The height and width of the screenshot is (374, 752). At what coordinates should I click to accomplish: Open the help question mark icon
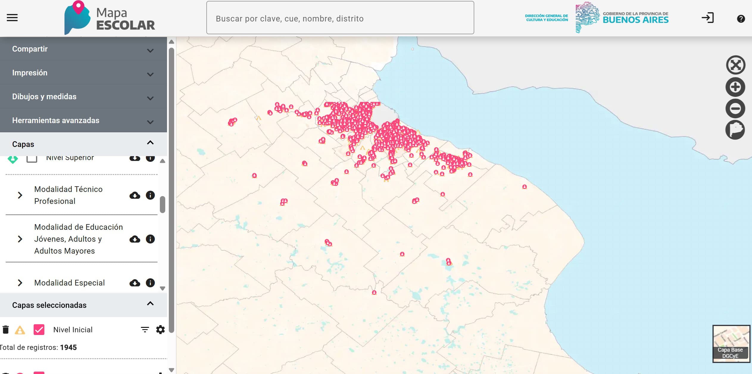[741, 19]
